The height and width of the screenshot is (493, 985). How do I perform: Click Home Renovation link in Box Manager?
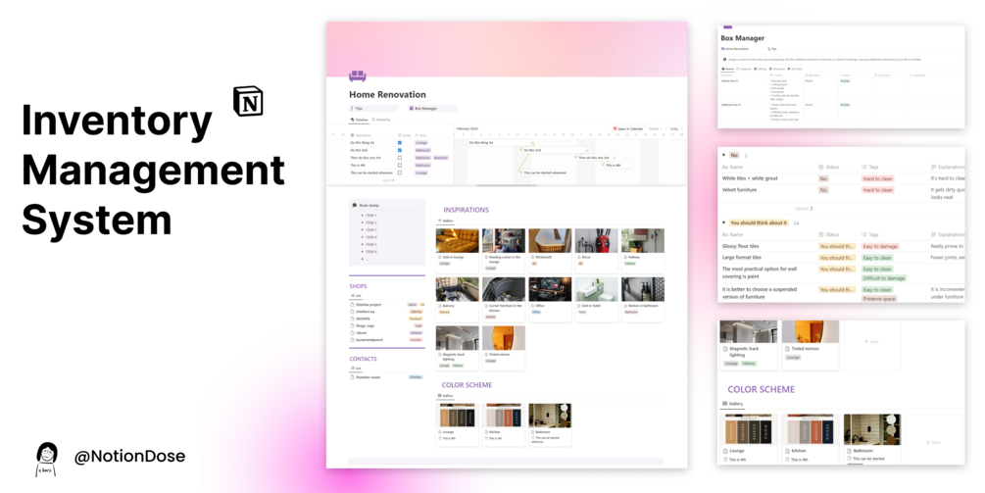735,49
